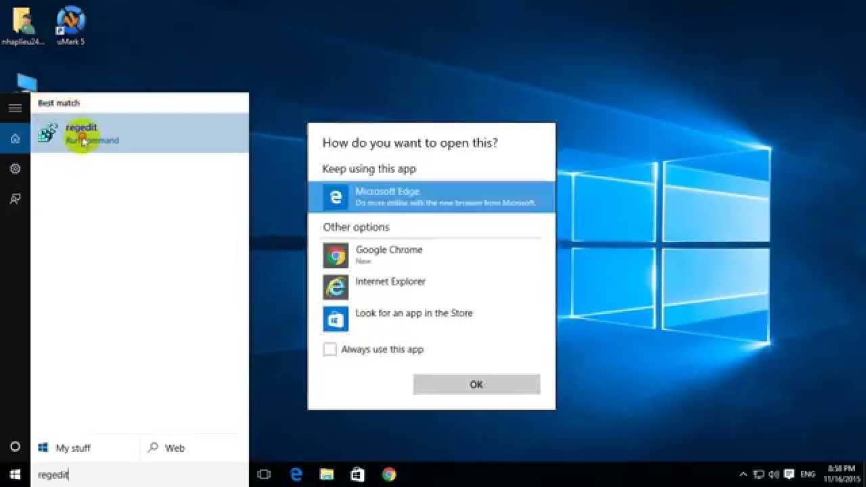Choose Google Chrome from Other options
The width and height of the screenshot is (866, 487).
pyautogui.click(x=432, y=255)
